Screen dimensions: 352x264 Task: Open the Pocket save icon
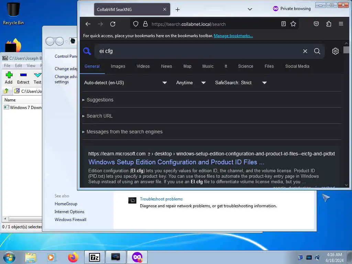pos(316,24)
